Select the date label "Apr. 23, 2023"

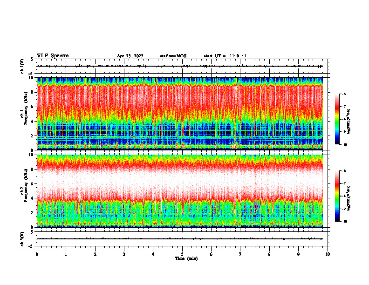(130, 56)
